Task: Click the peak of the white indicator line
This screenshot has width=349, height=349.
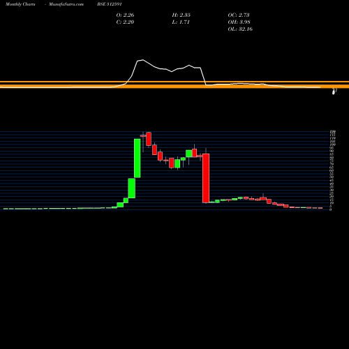Action: tap(142, 60)
